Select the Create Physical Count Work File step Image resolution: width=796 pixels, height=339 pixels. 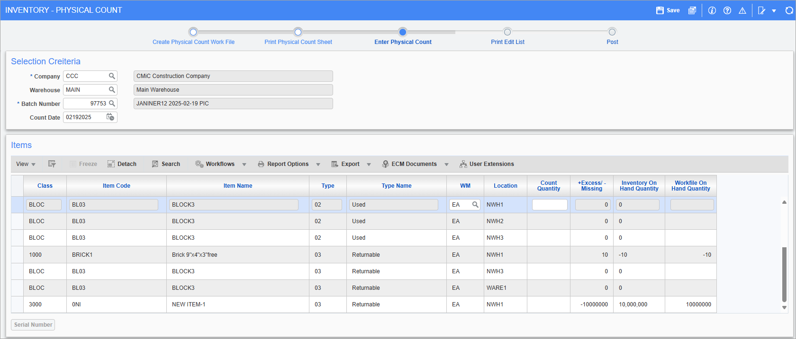(193, 32)
